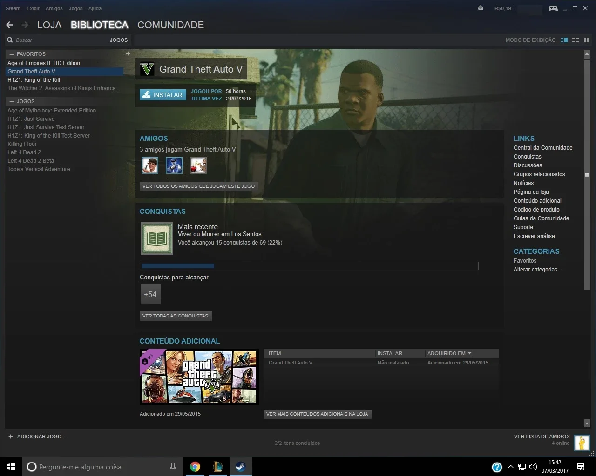Open the Discussões link
Viewport: 596px width, 476px height.
[528, 165]
